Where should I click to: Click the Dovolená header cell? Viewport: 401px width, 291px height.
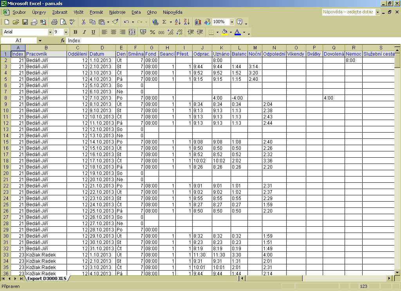click(x=334, y=54)
